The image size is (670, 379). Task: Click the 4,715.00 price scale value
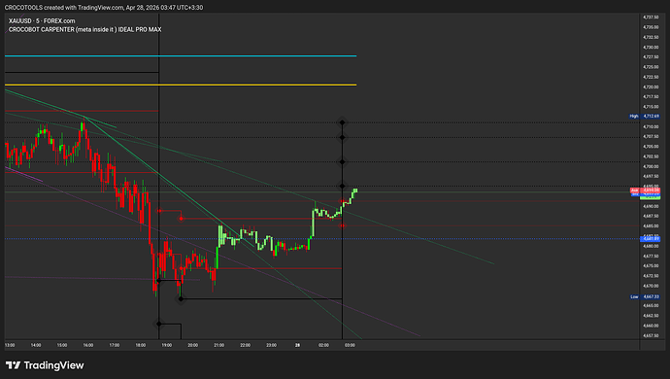[651, 107]
